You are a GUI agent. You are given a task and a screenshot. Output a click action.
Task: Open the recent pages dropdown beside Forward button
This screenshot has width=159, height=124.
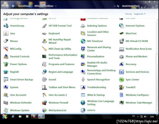coord(10,6)
